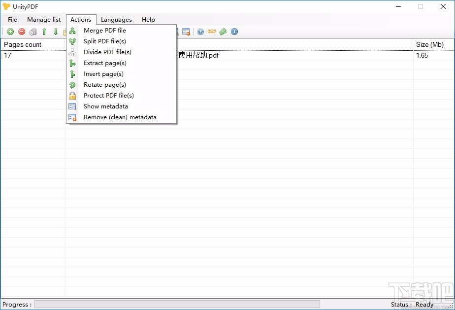455x310 pixels.
Task: Add a PDF file with the green plus icon
Action: click(x=10, y=31)
